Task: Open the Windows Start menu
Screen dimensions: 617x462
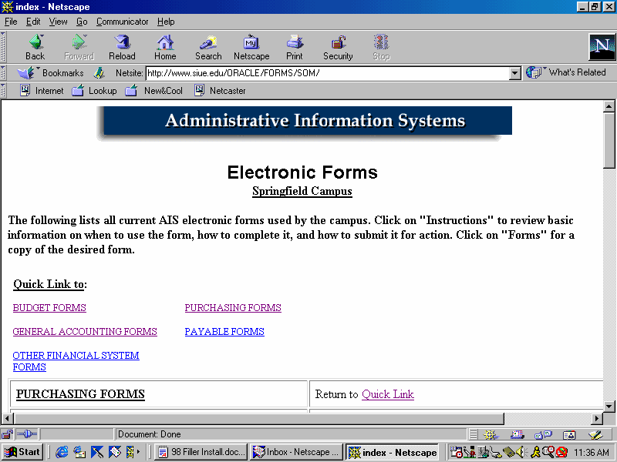Action: (22, 453)
